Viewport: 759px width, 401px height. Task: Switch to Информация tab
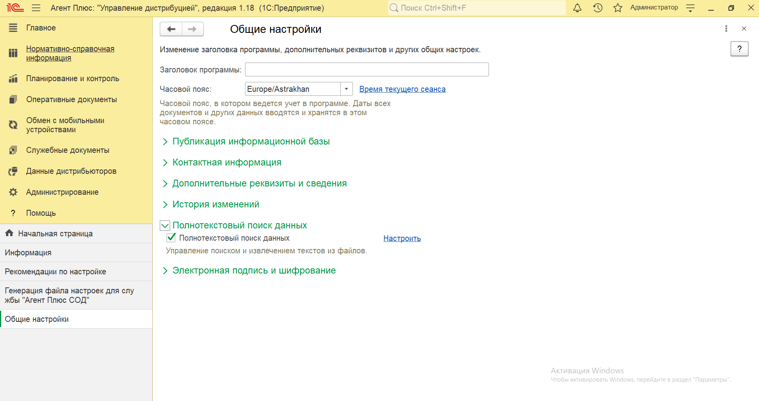pos(76,253)
